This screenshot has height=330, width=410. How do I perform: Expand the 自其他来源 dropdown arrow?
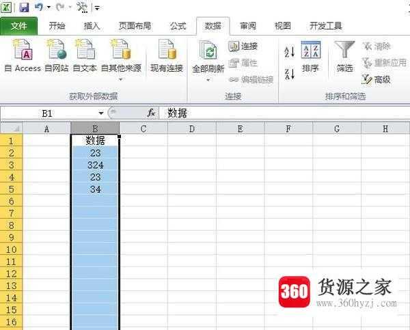click(121, 79)
